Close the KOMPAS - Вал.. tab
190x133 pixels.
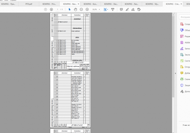[78, 4]
